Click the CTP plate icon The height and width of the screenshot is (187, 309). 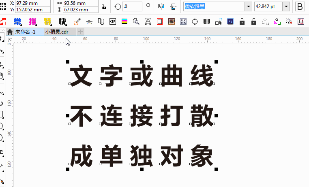(112, 21)
